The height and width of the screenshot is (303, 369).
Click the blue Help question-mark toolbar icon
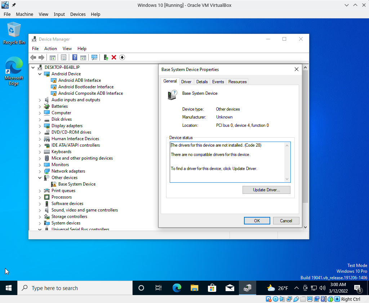pos(75,57)
